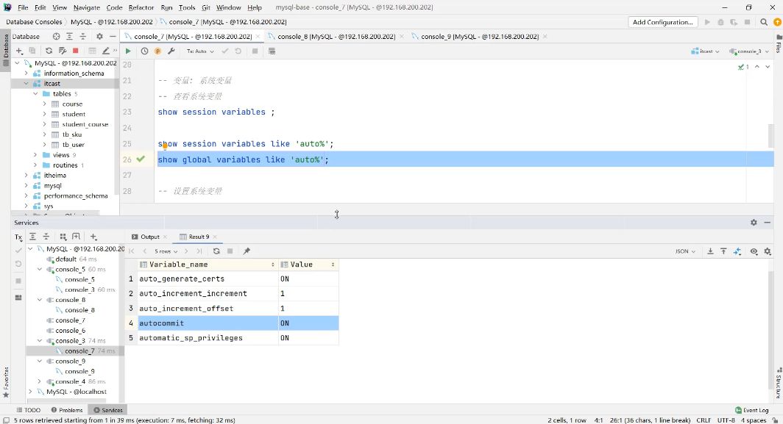
Task: Open query history with the clock icon
Action: click(144, 51)
